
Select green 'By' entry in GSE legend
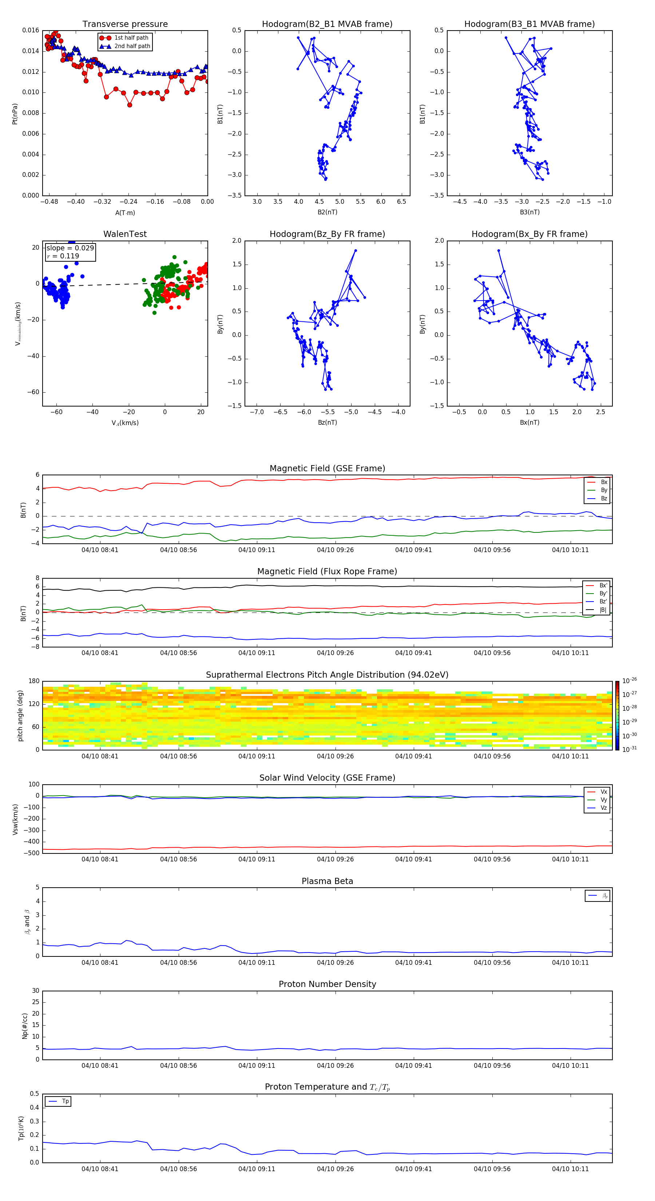tap(598, 490)
